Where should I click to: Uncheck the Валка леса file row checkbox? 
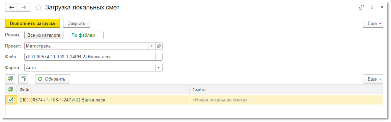pyautogui.click(x=10, y=100)
